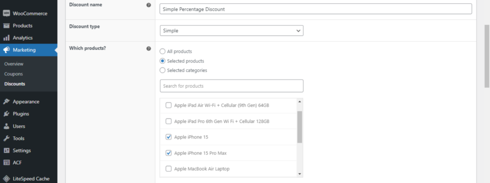Click the Analytics bar chart icon

coord(6,38)
